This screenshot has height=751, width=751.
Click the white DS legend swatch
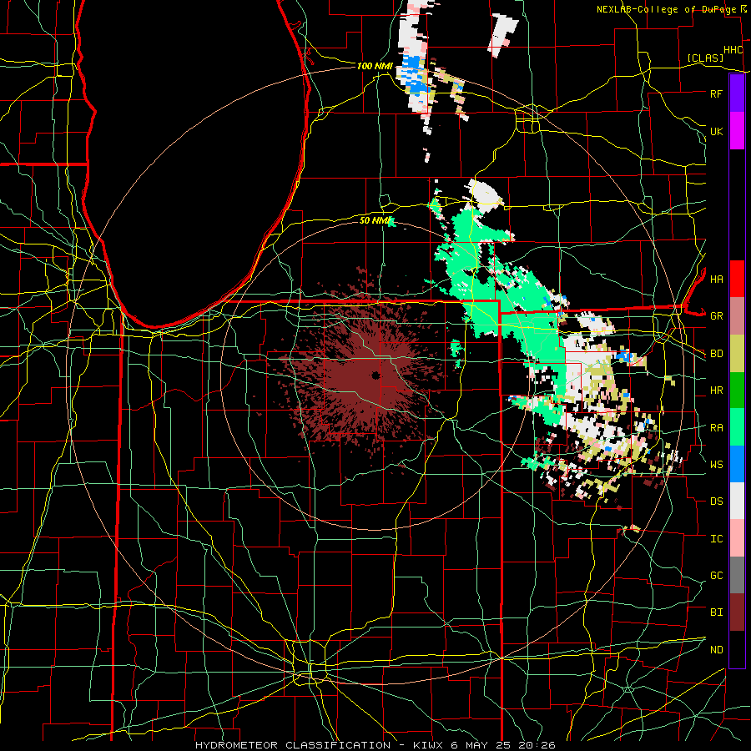pos(737,501)
